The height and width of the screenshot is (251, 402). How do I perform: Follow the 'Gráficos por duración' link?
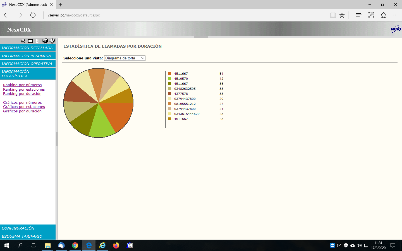(22, 111)
